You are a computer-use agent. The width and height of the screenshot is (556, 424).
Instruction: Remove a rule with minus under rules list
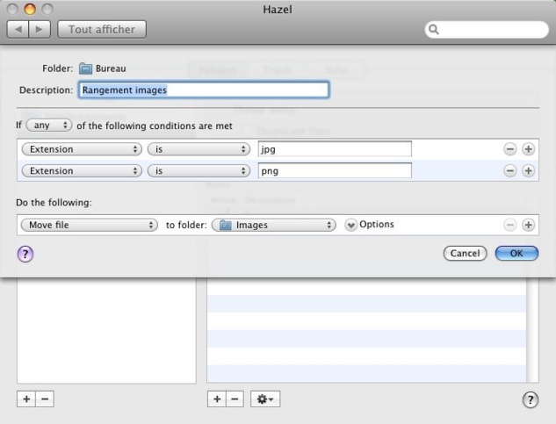[235, 399]
